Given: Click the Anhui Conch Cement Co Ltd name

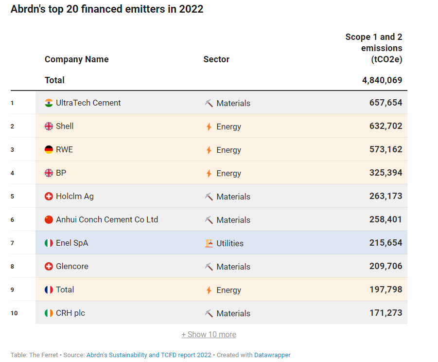Looking at the screenshot, I should tap(107, 219).
